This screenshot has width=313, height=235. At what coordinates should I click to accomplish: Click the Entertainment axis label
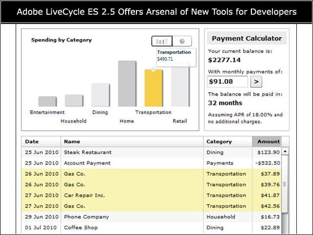point(47,112)
